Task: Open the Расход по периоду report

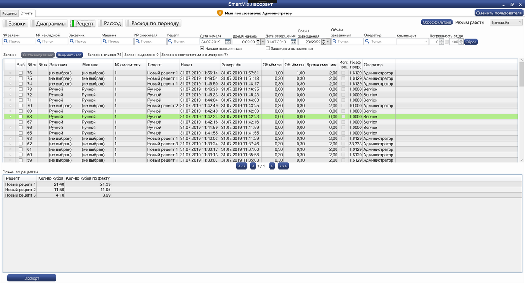Action: tap(153, 23)
